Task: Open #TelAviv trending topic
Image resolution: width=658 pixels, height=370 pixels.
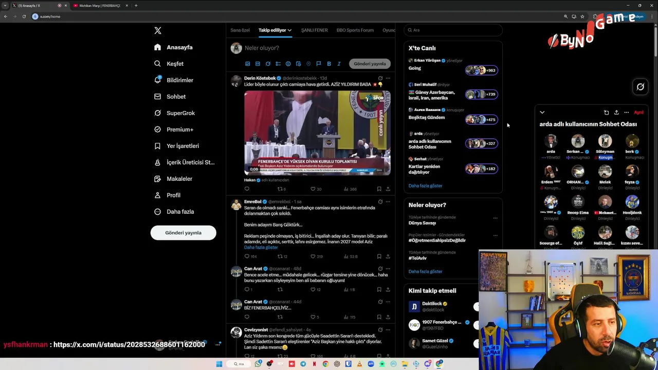Action: coord(417,258)
